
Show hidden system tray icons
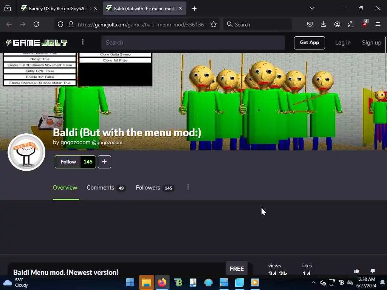click(313, 282)
